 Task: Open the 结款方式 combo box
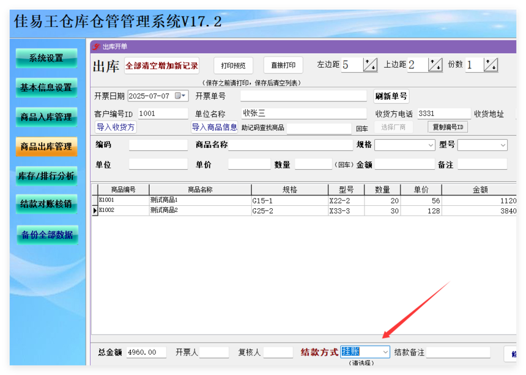[365, 352]
